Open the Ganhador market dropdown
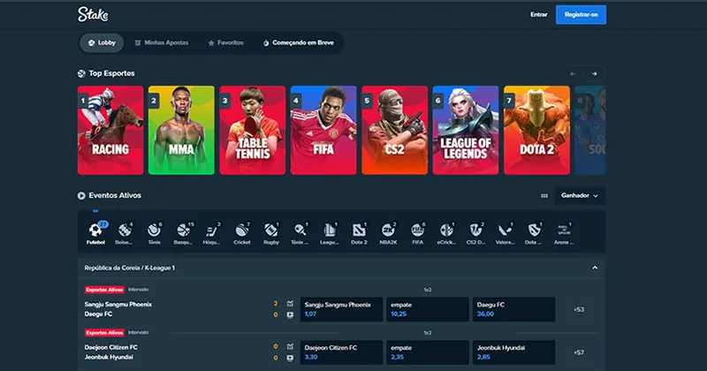707x371 pixels. pyautogui.click(x=580, y=195)
